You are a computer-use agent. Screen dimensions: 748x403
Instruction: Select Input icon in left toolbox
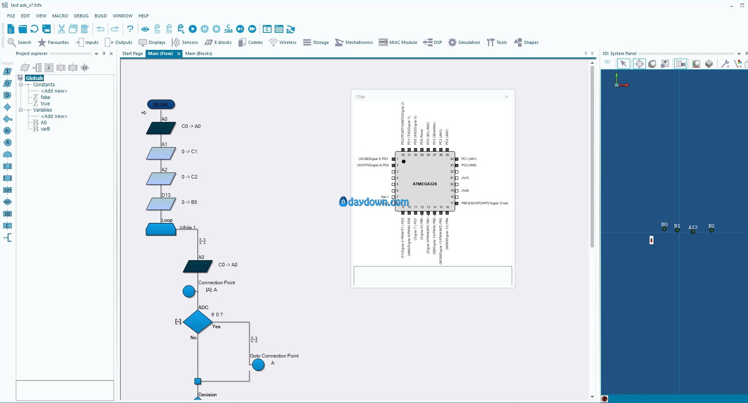tap(8, 71)
